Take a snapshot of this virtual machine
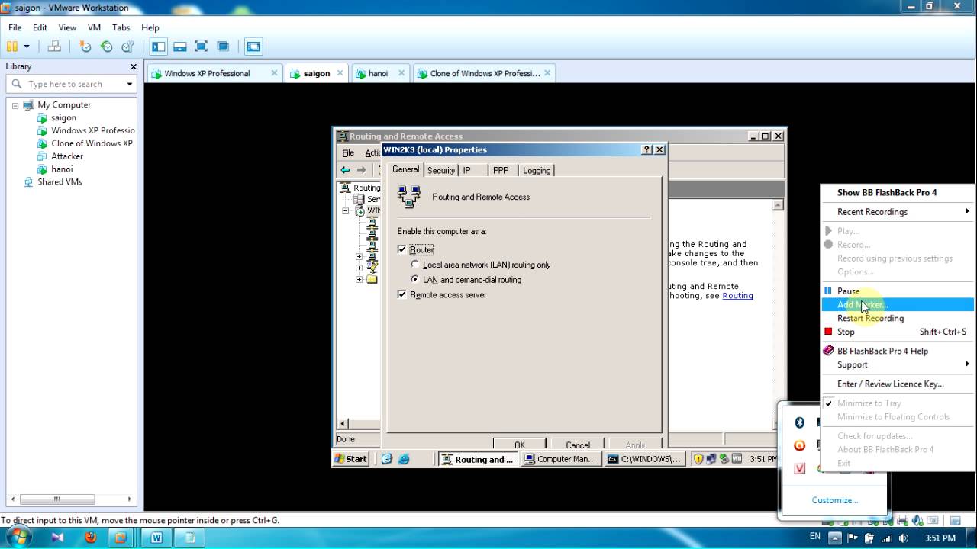The height and width of the screenshot is (549, 977). (85, 47)
